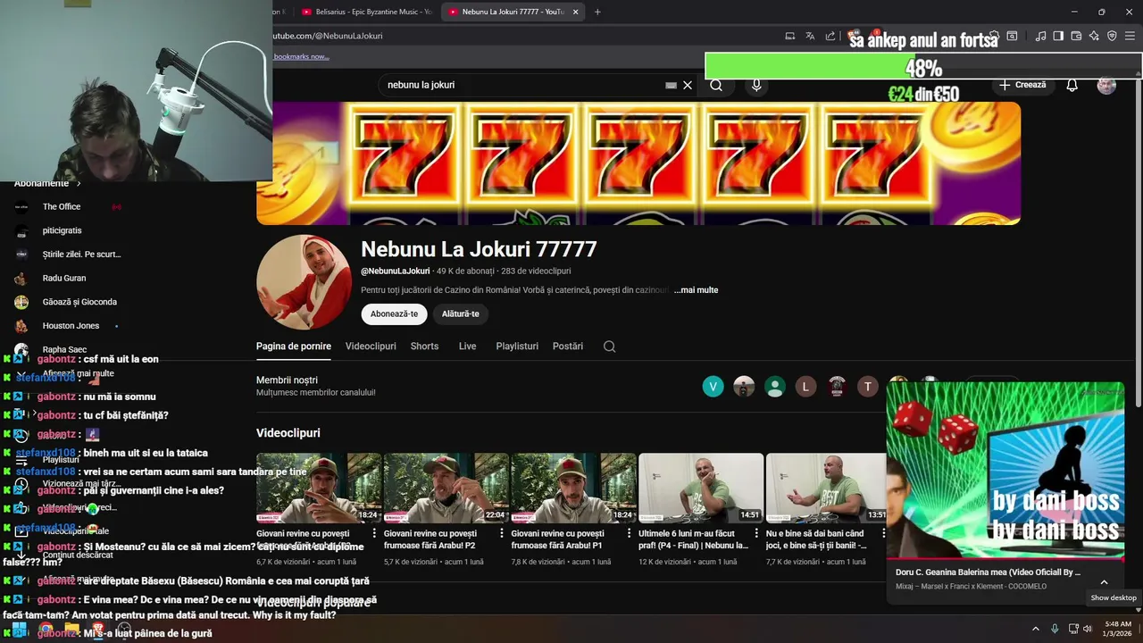
Task: Open the YouTube account avatar menu
Action: click(1106, 85)
